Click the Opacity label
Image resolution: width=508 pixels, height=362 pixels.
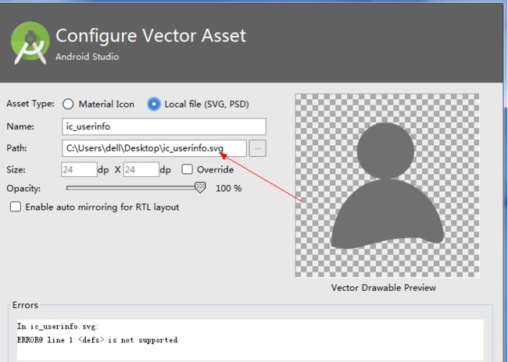(x=23, y=189)
